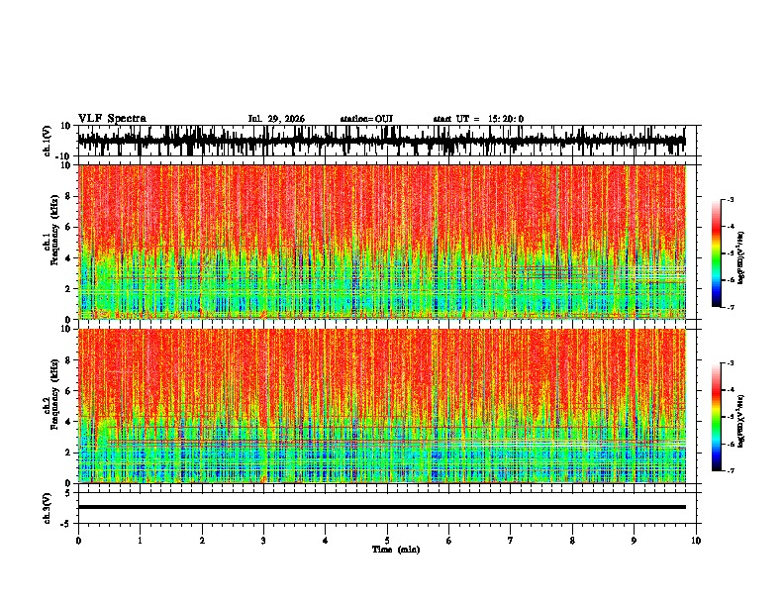Click the "-7" label on ch.1 colorbar
784x606 pixels.
(x=730, y=307)
